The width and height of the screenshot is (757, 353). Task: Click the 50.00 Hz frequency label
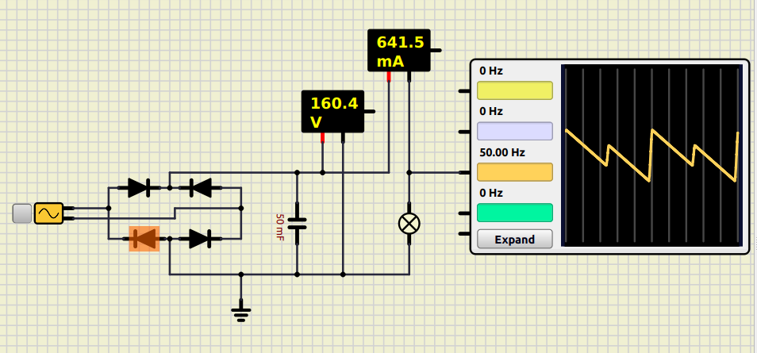(496, 152)
